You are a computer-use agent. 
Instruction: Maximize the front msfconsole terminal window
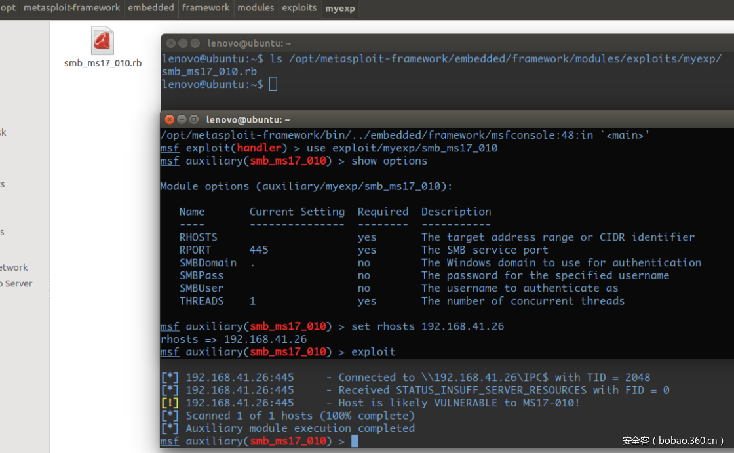[194, 119]
